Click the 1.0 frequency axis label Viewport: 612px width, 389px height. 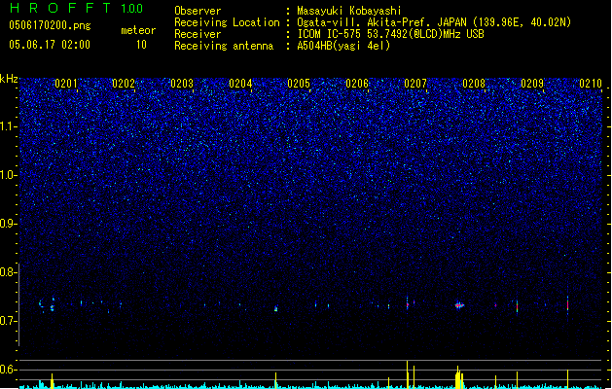pyautogui.click(x=8, y=175)
